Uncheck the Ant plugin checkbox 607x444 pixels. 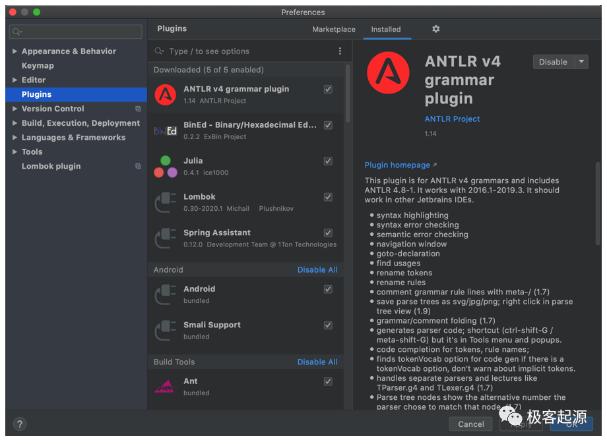point(328,382)
